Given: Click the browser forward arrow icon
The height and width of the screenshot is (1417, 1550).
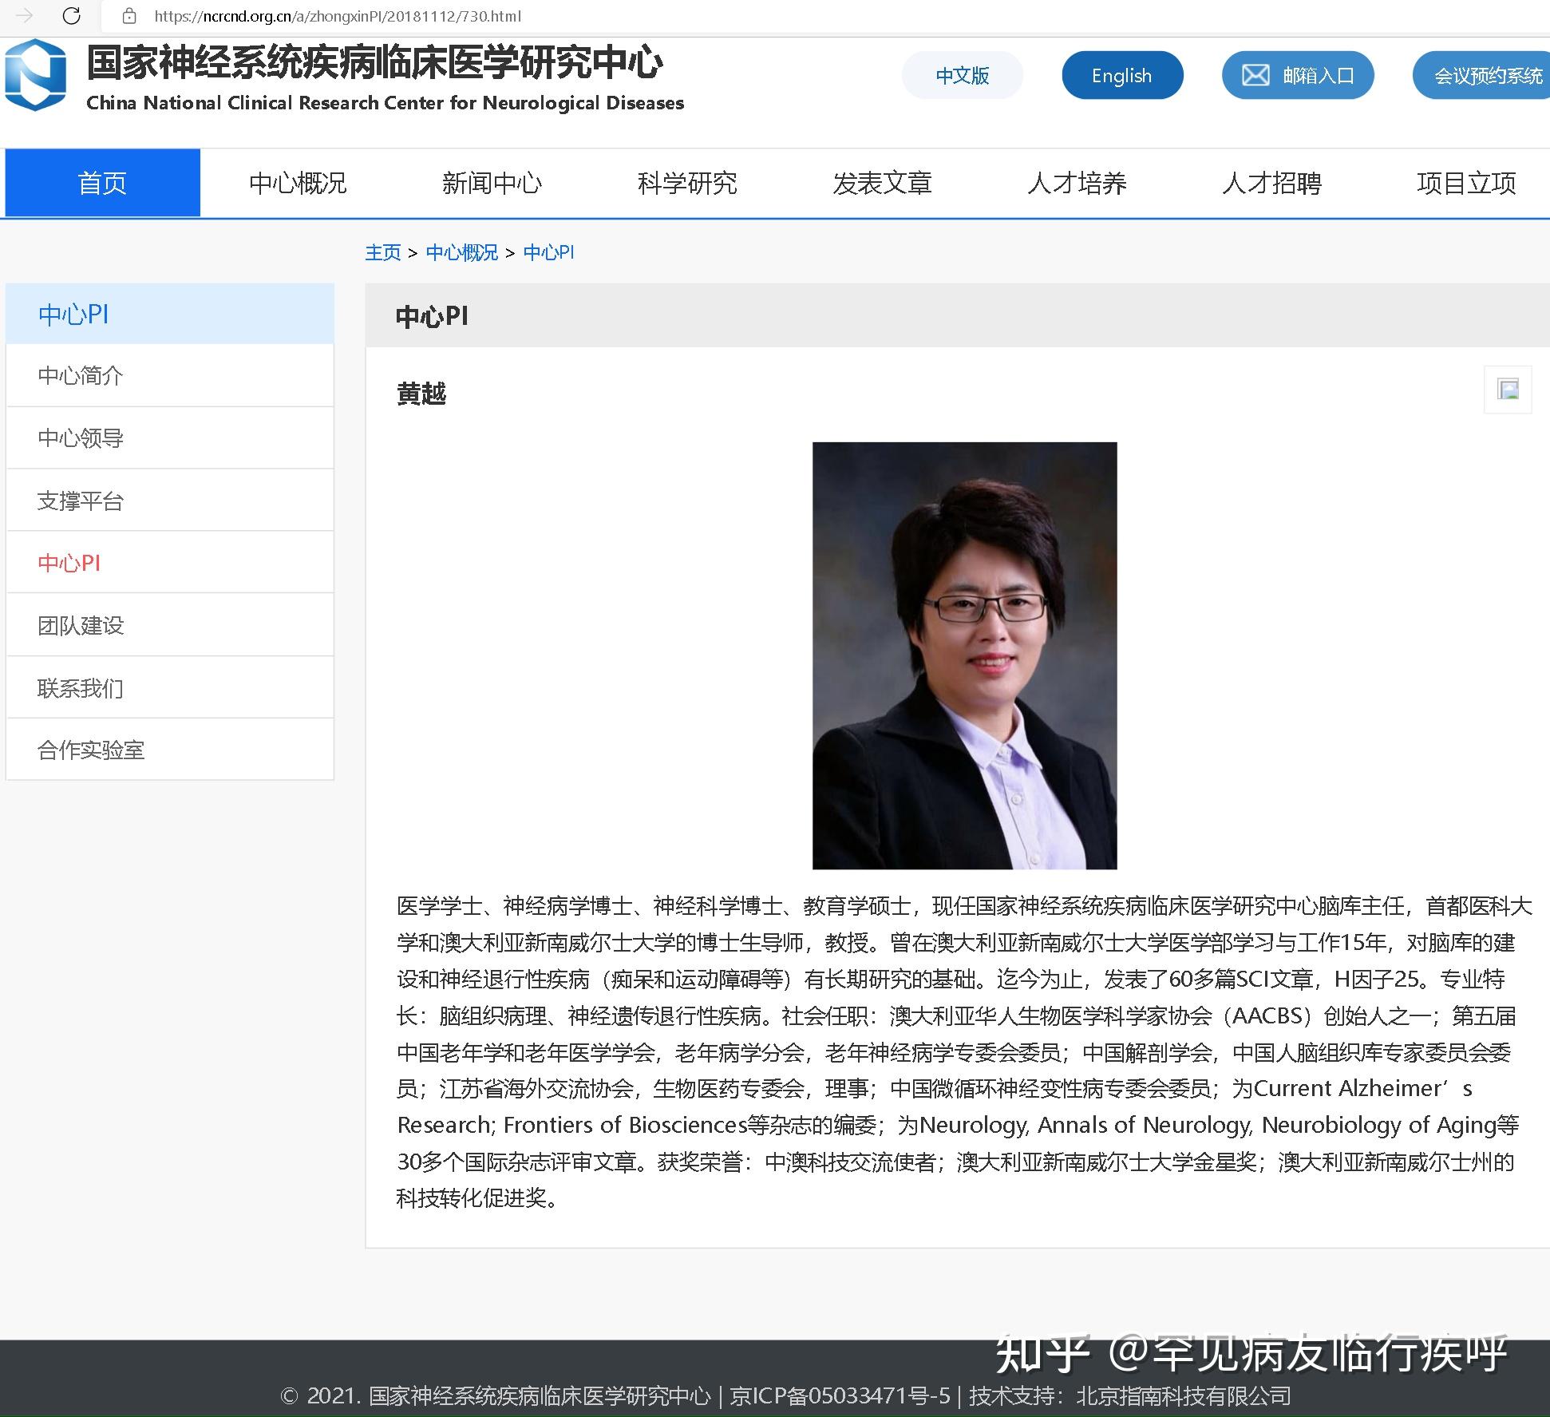Looking at the screenshot, I should (25, 15).
